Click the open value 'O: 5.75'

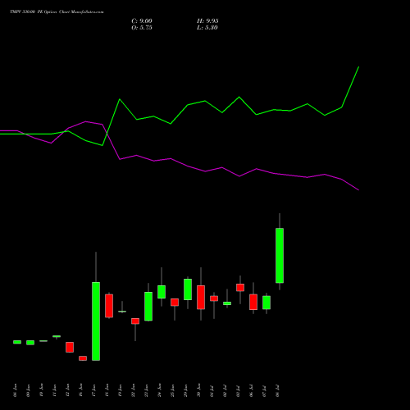tap(142, 28)
